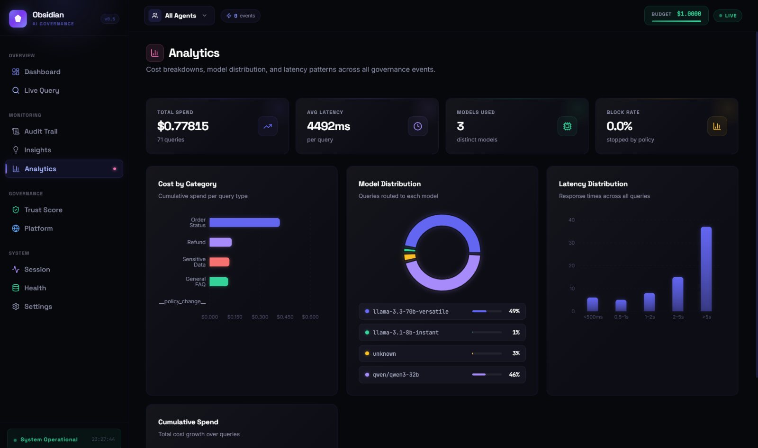
Task: Click the lightning bolt events icon
Action: tap(229, 16)
